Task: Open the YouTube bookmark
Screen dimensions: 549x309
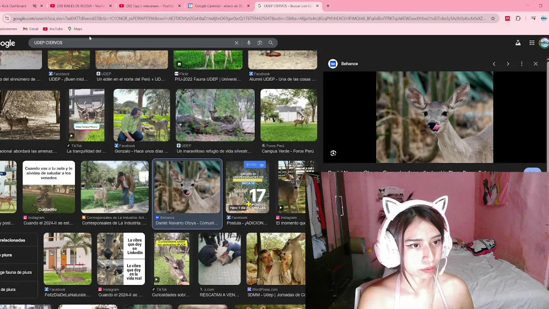Action: click(53, 29)
